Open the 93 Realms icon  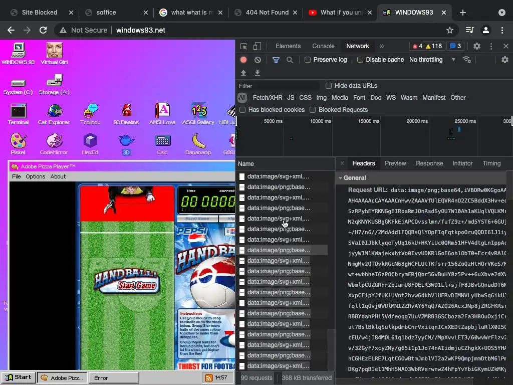click(126, 115)
